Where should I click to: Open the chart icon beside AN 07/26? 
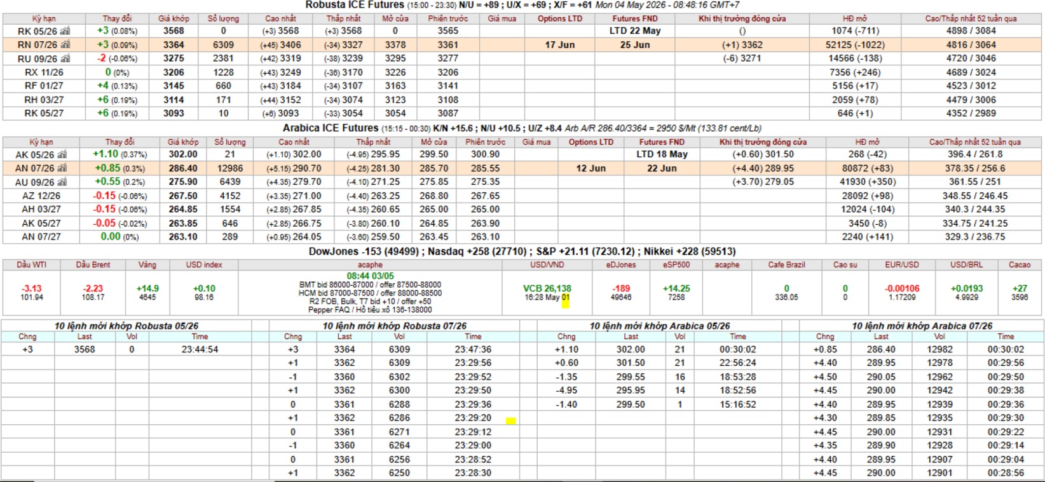(62, 168)
